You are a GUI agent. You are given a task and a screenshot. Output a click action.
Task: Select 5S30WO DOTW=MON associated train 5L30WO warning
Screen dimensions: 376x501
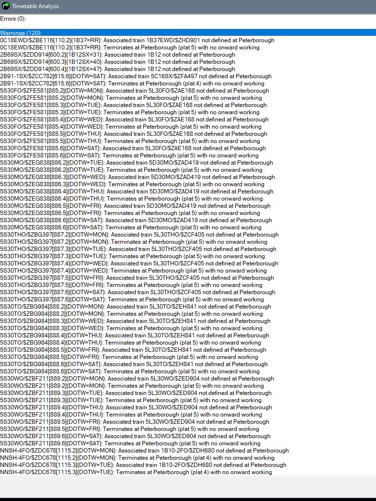point(137,378)
